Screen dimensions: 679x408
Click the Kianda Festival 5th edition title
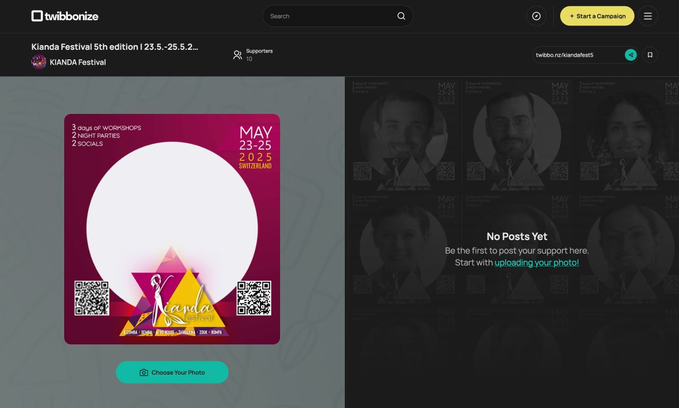115,47
